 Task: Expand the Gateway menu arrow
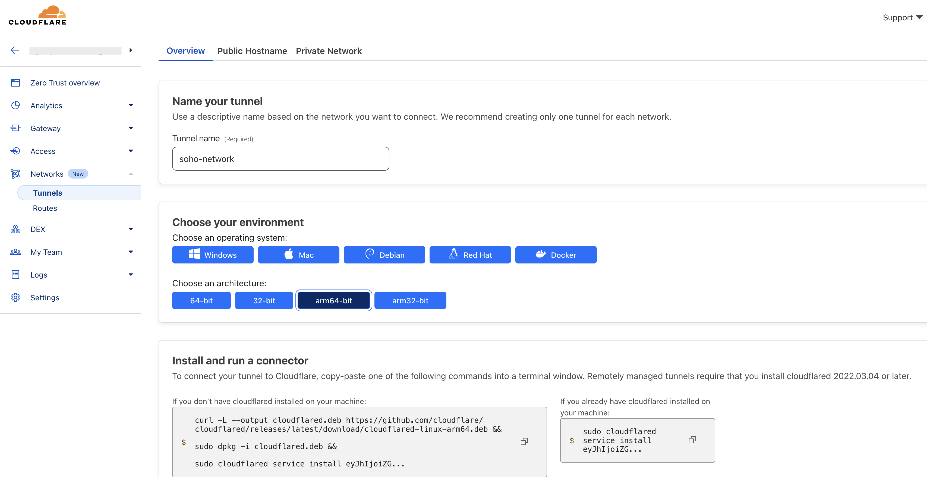click(131, 128)
